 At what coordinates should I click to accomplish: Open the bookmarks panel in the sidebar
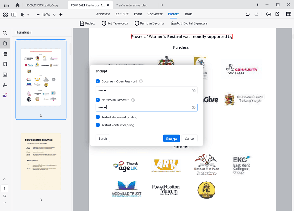5,64
